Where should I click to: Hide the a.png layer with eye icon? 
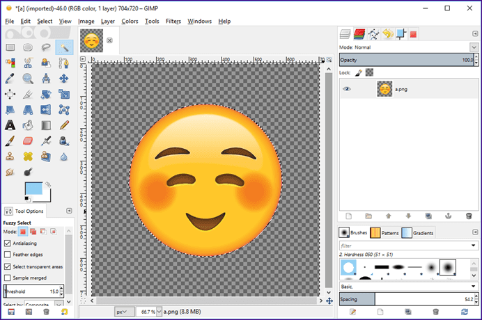[x=347, y=89]
